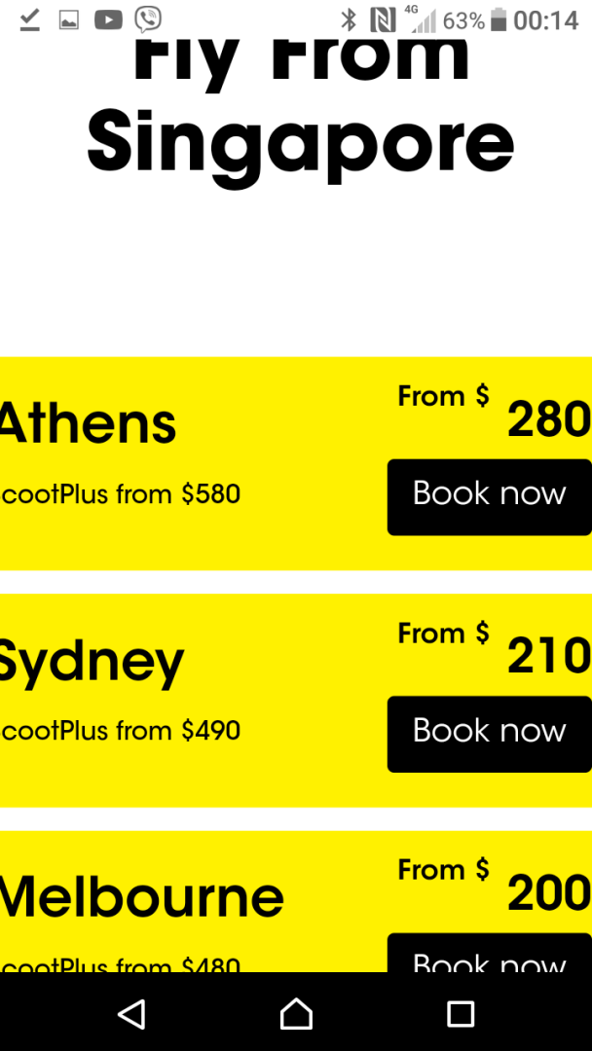Tap the image notification icon
Screen dimensions: 592x1051
[x=69, y=20]
